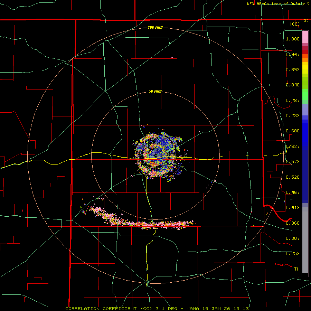
Task: Click the [CC] legend heading
Action: [x=295, y=24]
